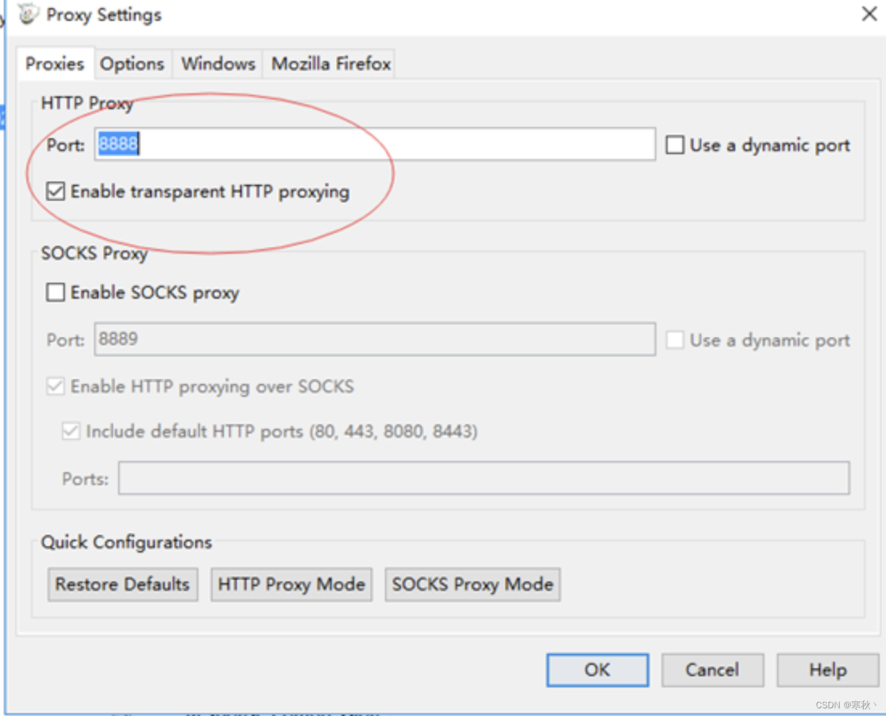This screenshot has height=716, width=886.
Task: Click the Quick Configurations label
Action: pos(126,542)
